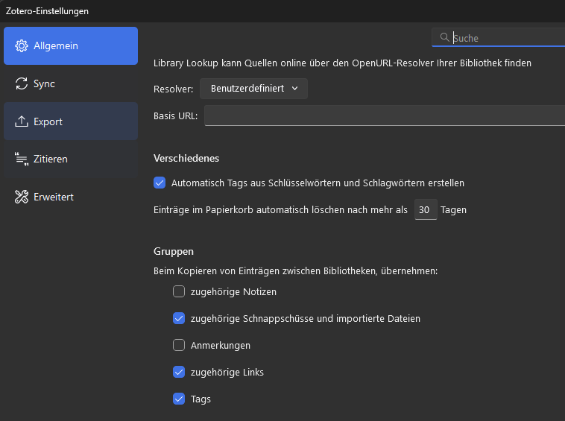Click the Tagen label after 30

(453, 210)
